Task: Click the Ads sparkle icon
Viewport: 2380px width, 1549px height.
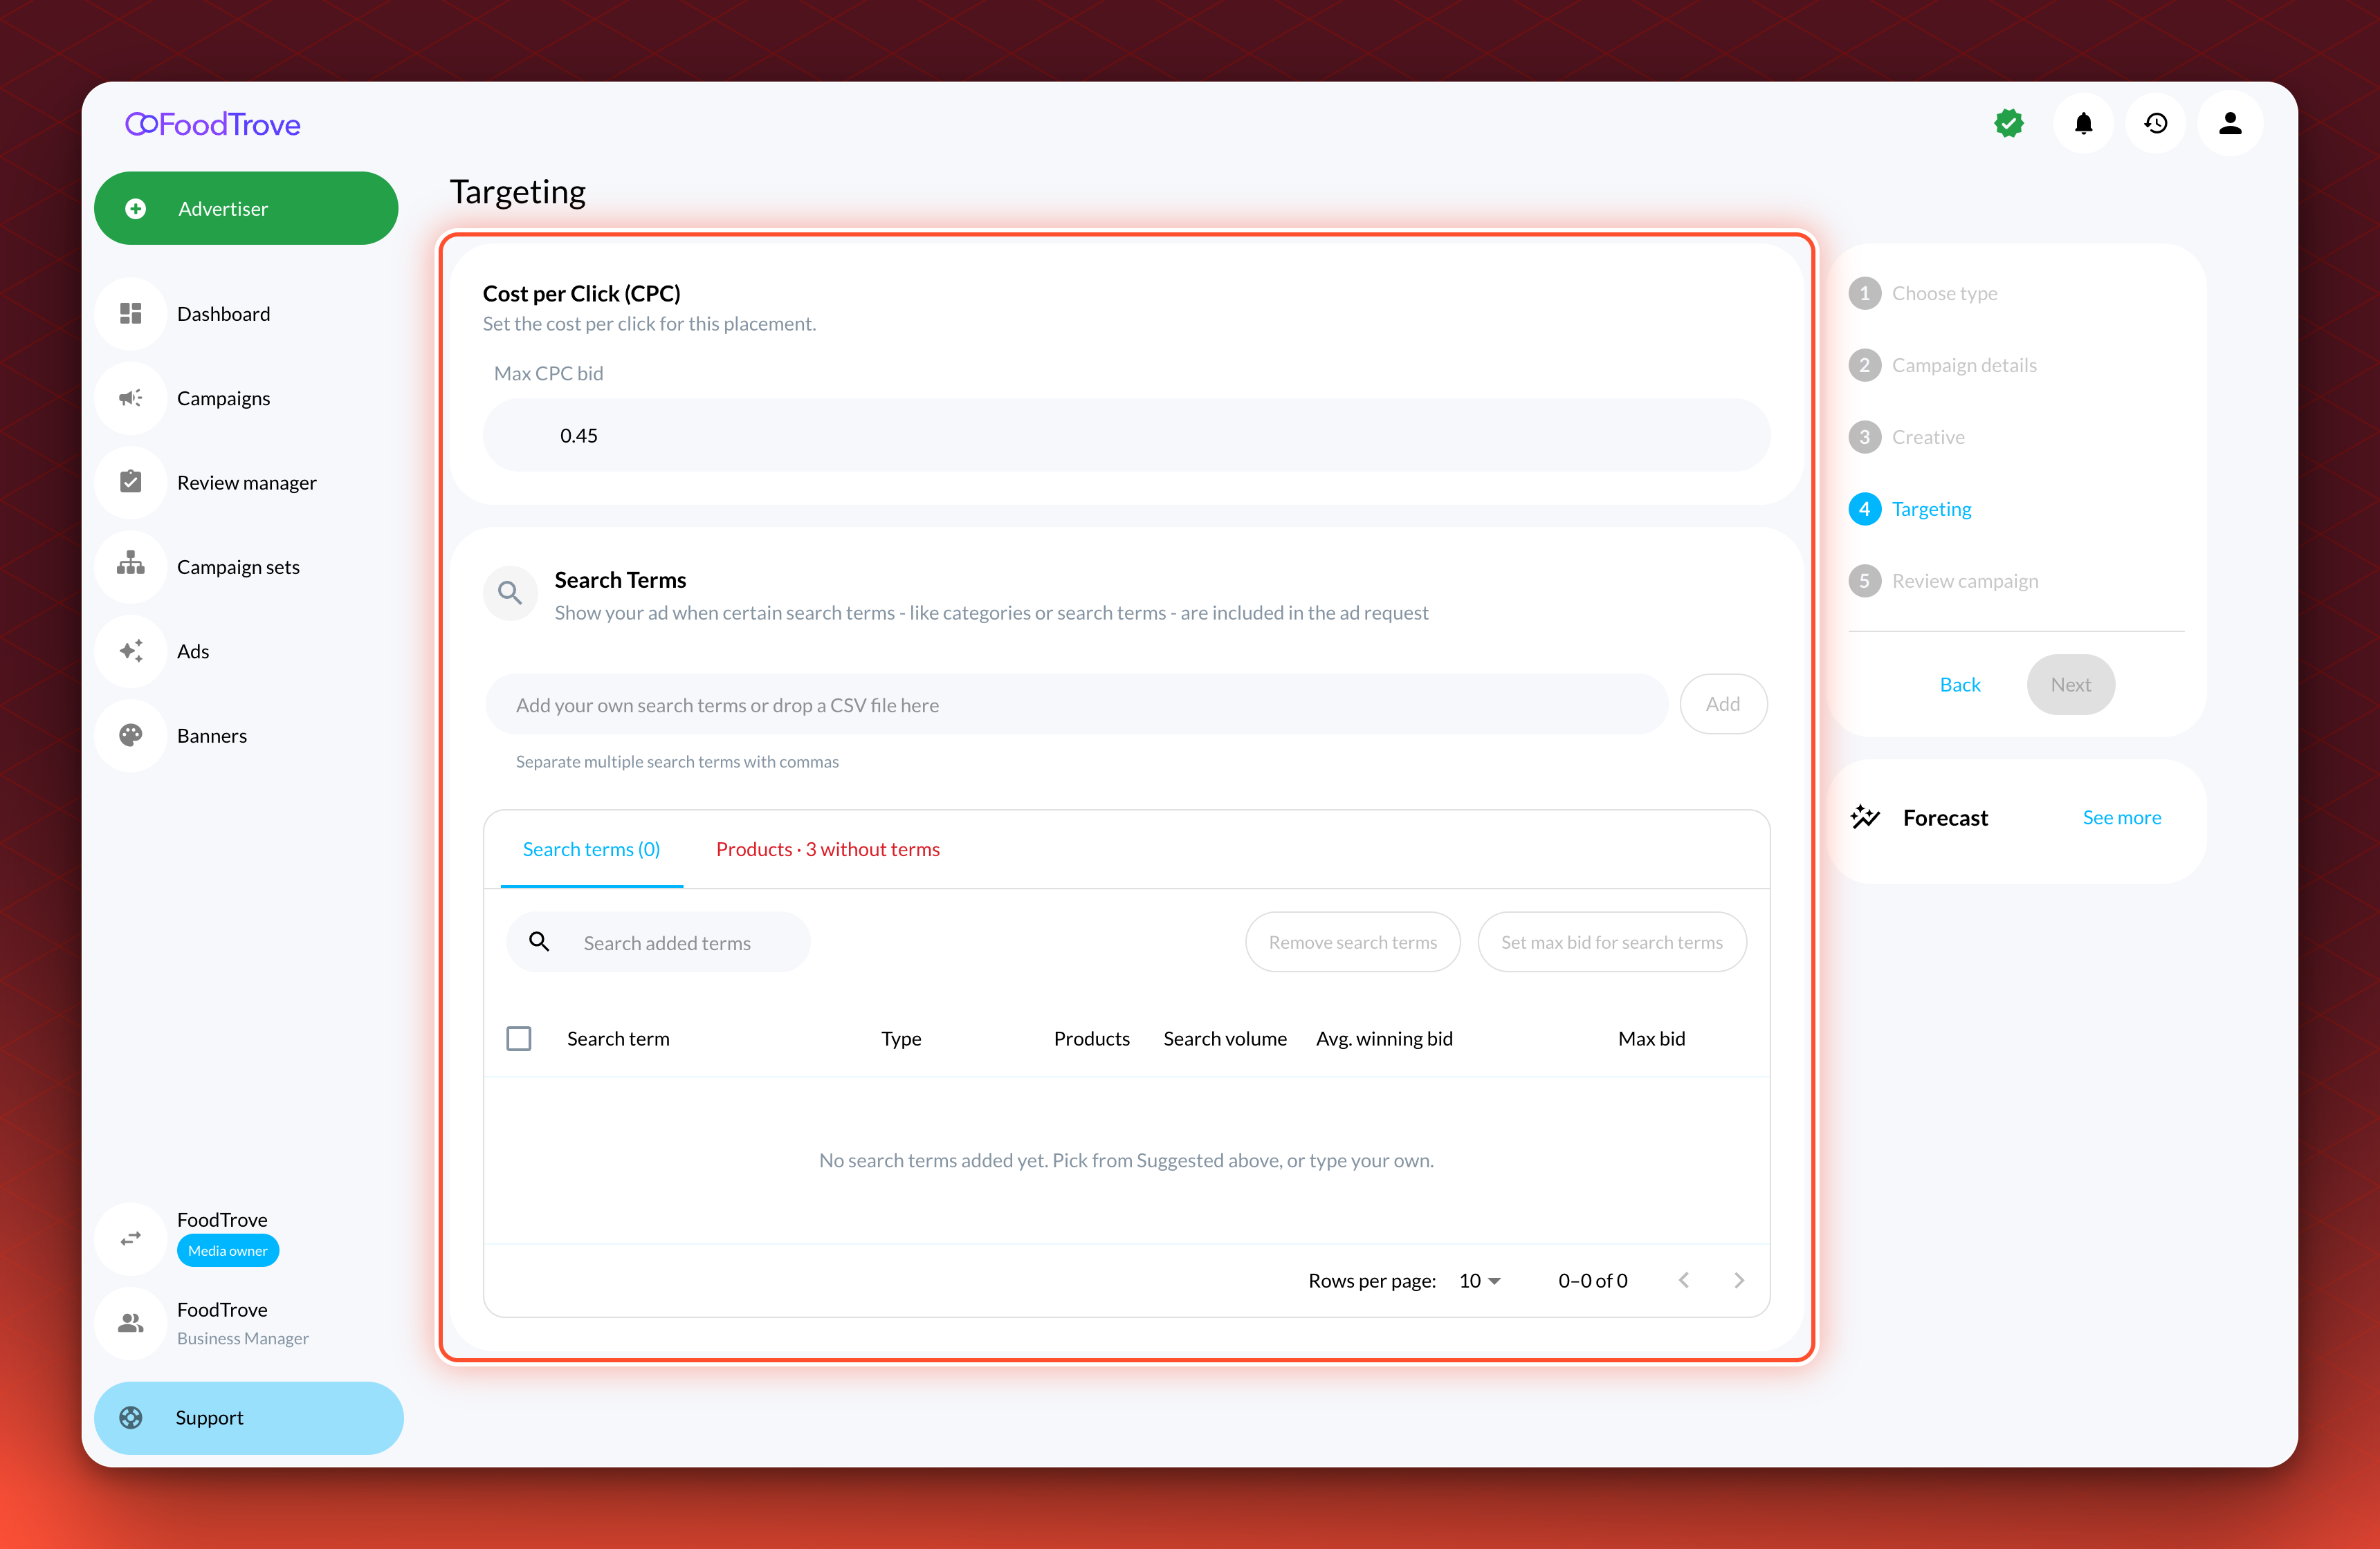Action: pos(131,651)
